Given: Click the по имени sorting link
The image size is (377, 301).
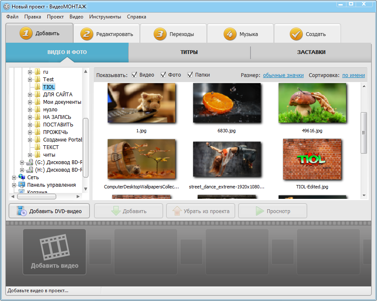Looking at the screenshot, I should [353, 75].
